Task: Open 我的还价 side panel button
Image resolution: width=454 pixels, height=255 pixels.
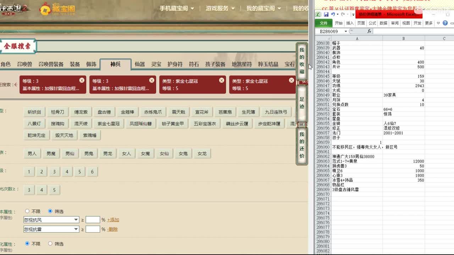Action: pyautogui.click(x=302, y=145)
